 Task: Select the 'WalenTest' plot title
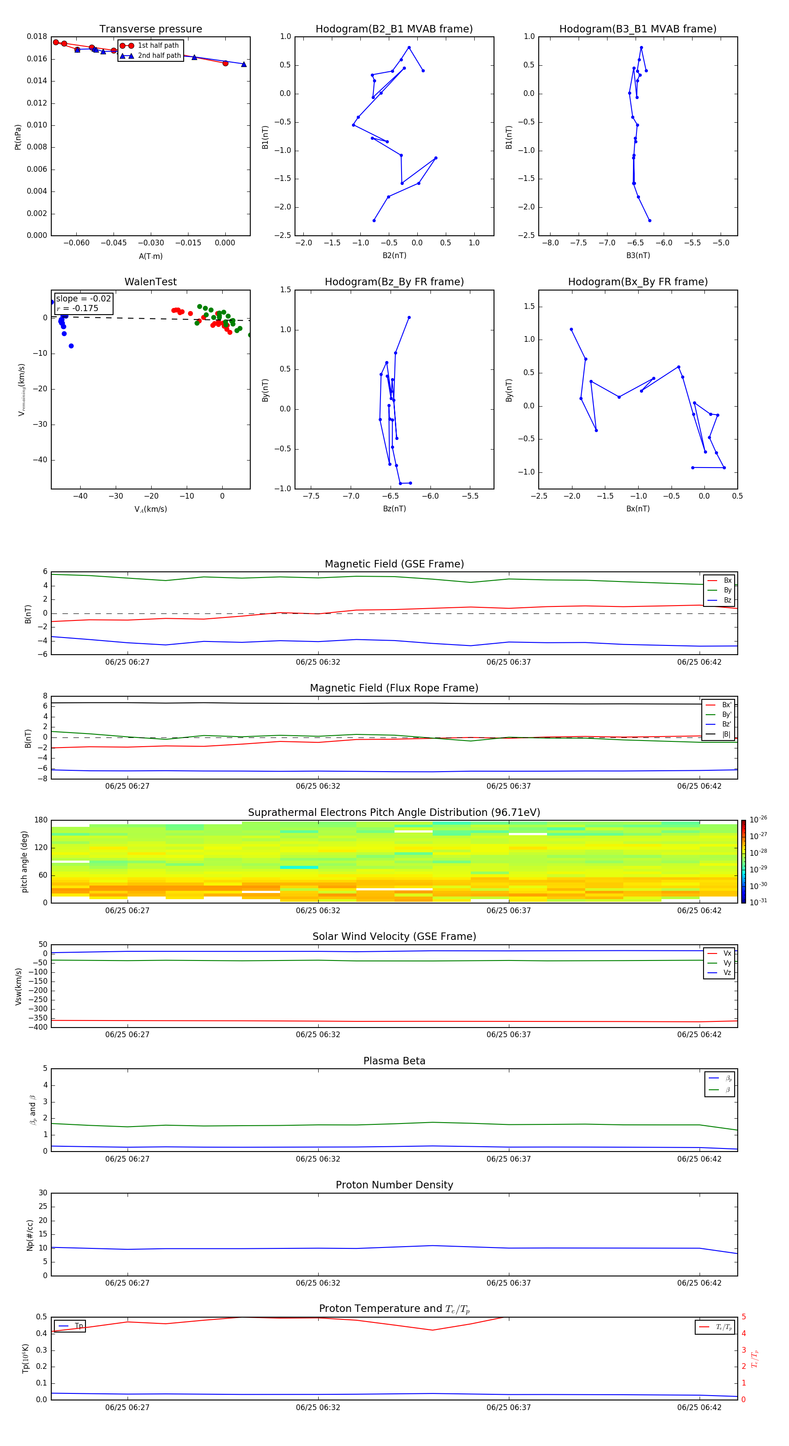(150, 282)
